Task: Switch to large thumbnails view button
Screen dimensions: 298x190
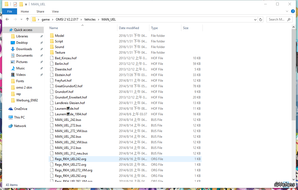Action: 292,184
